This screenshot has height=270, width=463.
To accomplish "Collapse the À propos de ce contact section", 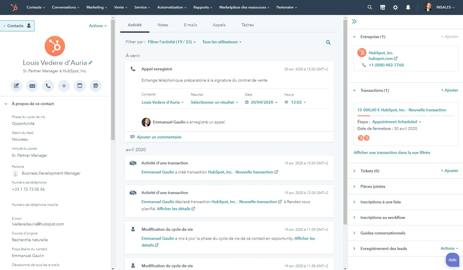I will coord(5,104).
